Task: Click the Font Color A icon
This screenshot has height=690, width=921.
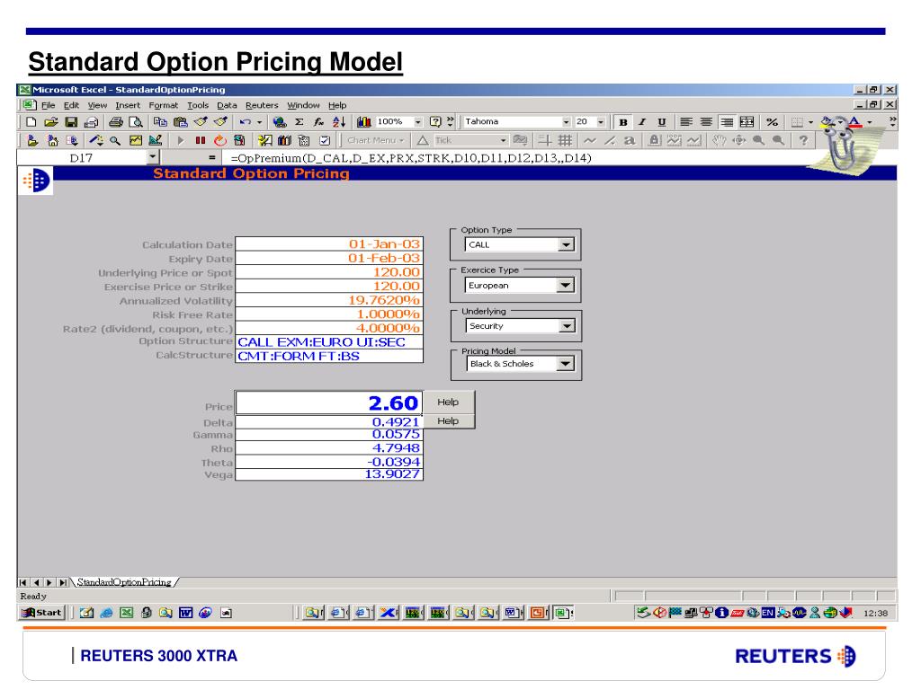Action: pyautogui.click(x=854, y=121)
